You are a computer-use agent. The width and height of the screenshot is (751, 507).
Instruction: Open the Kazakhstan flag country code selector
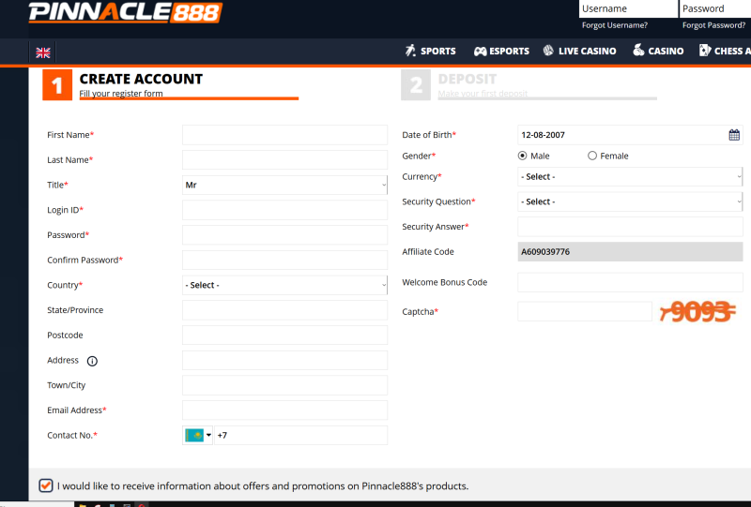(x=198, y=436)
